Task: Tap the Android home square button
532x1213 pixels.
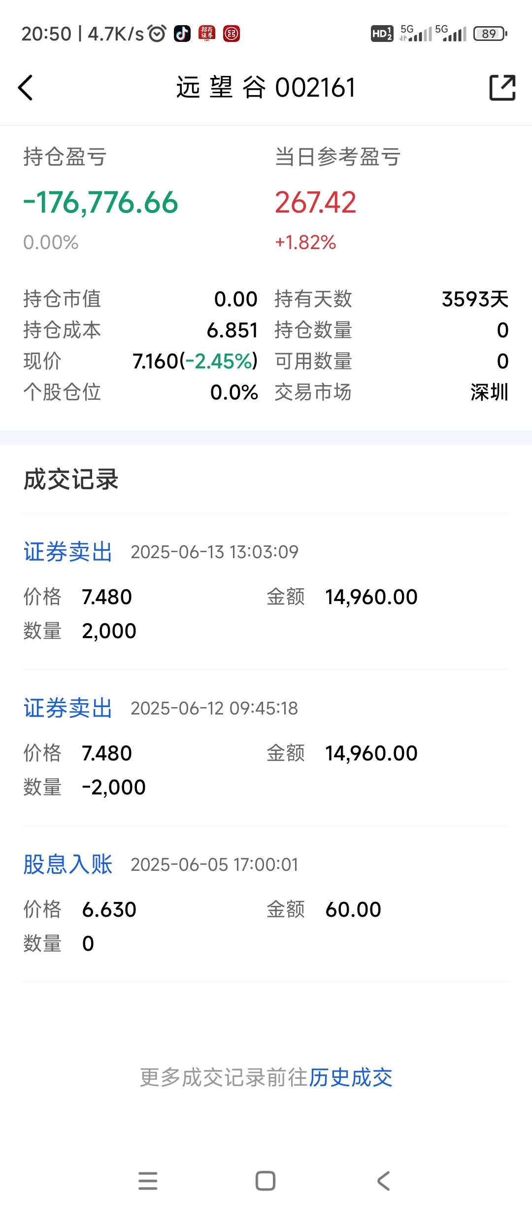Action: [266, 1181]
